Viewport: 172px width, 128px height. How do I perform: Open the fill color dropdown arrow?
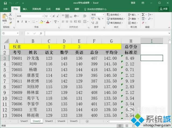coord(44,22)
